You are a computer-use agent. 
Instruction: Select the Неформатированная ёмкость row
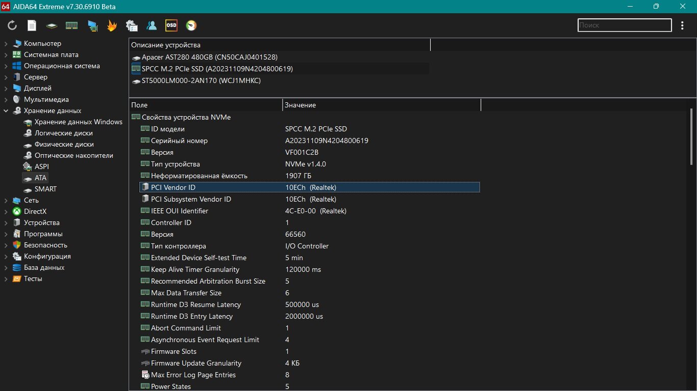310,176
